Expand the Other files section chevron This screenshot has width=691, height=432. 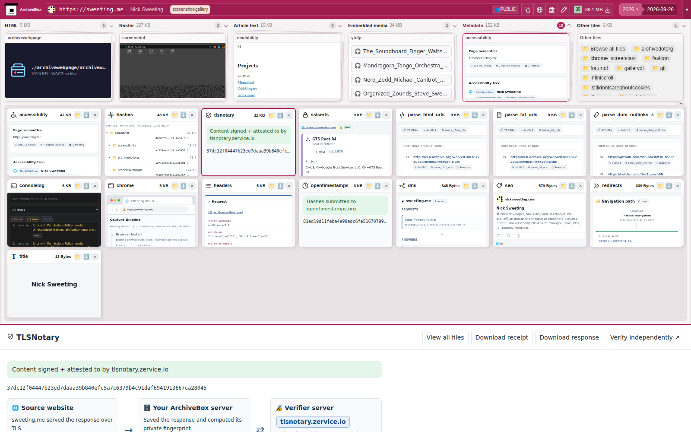684,26
